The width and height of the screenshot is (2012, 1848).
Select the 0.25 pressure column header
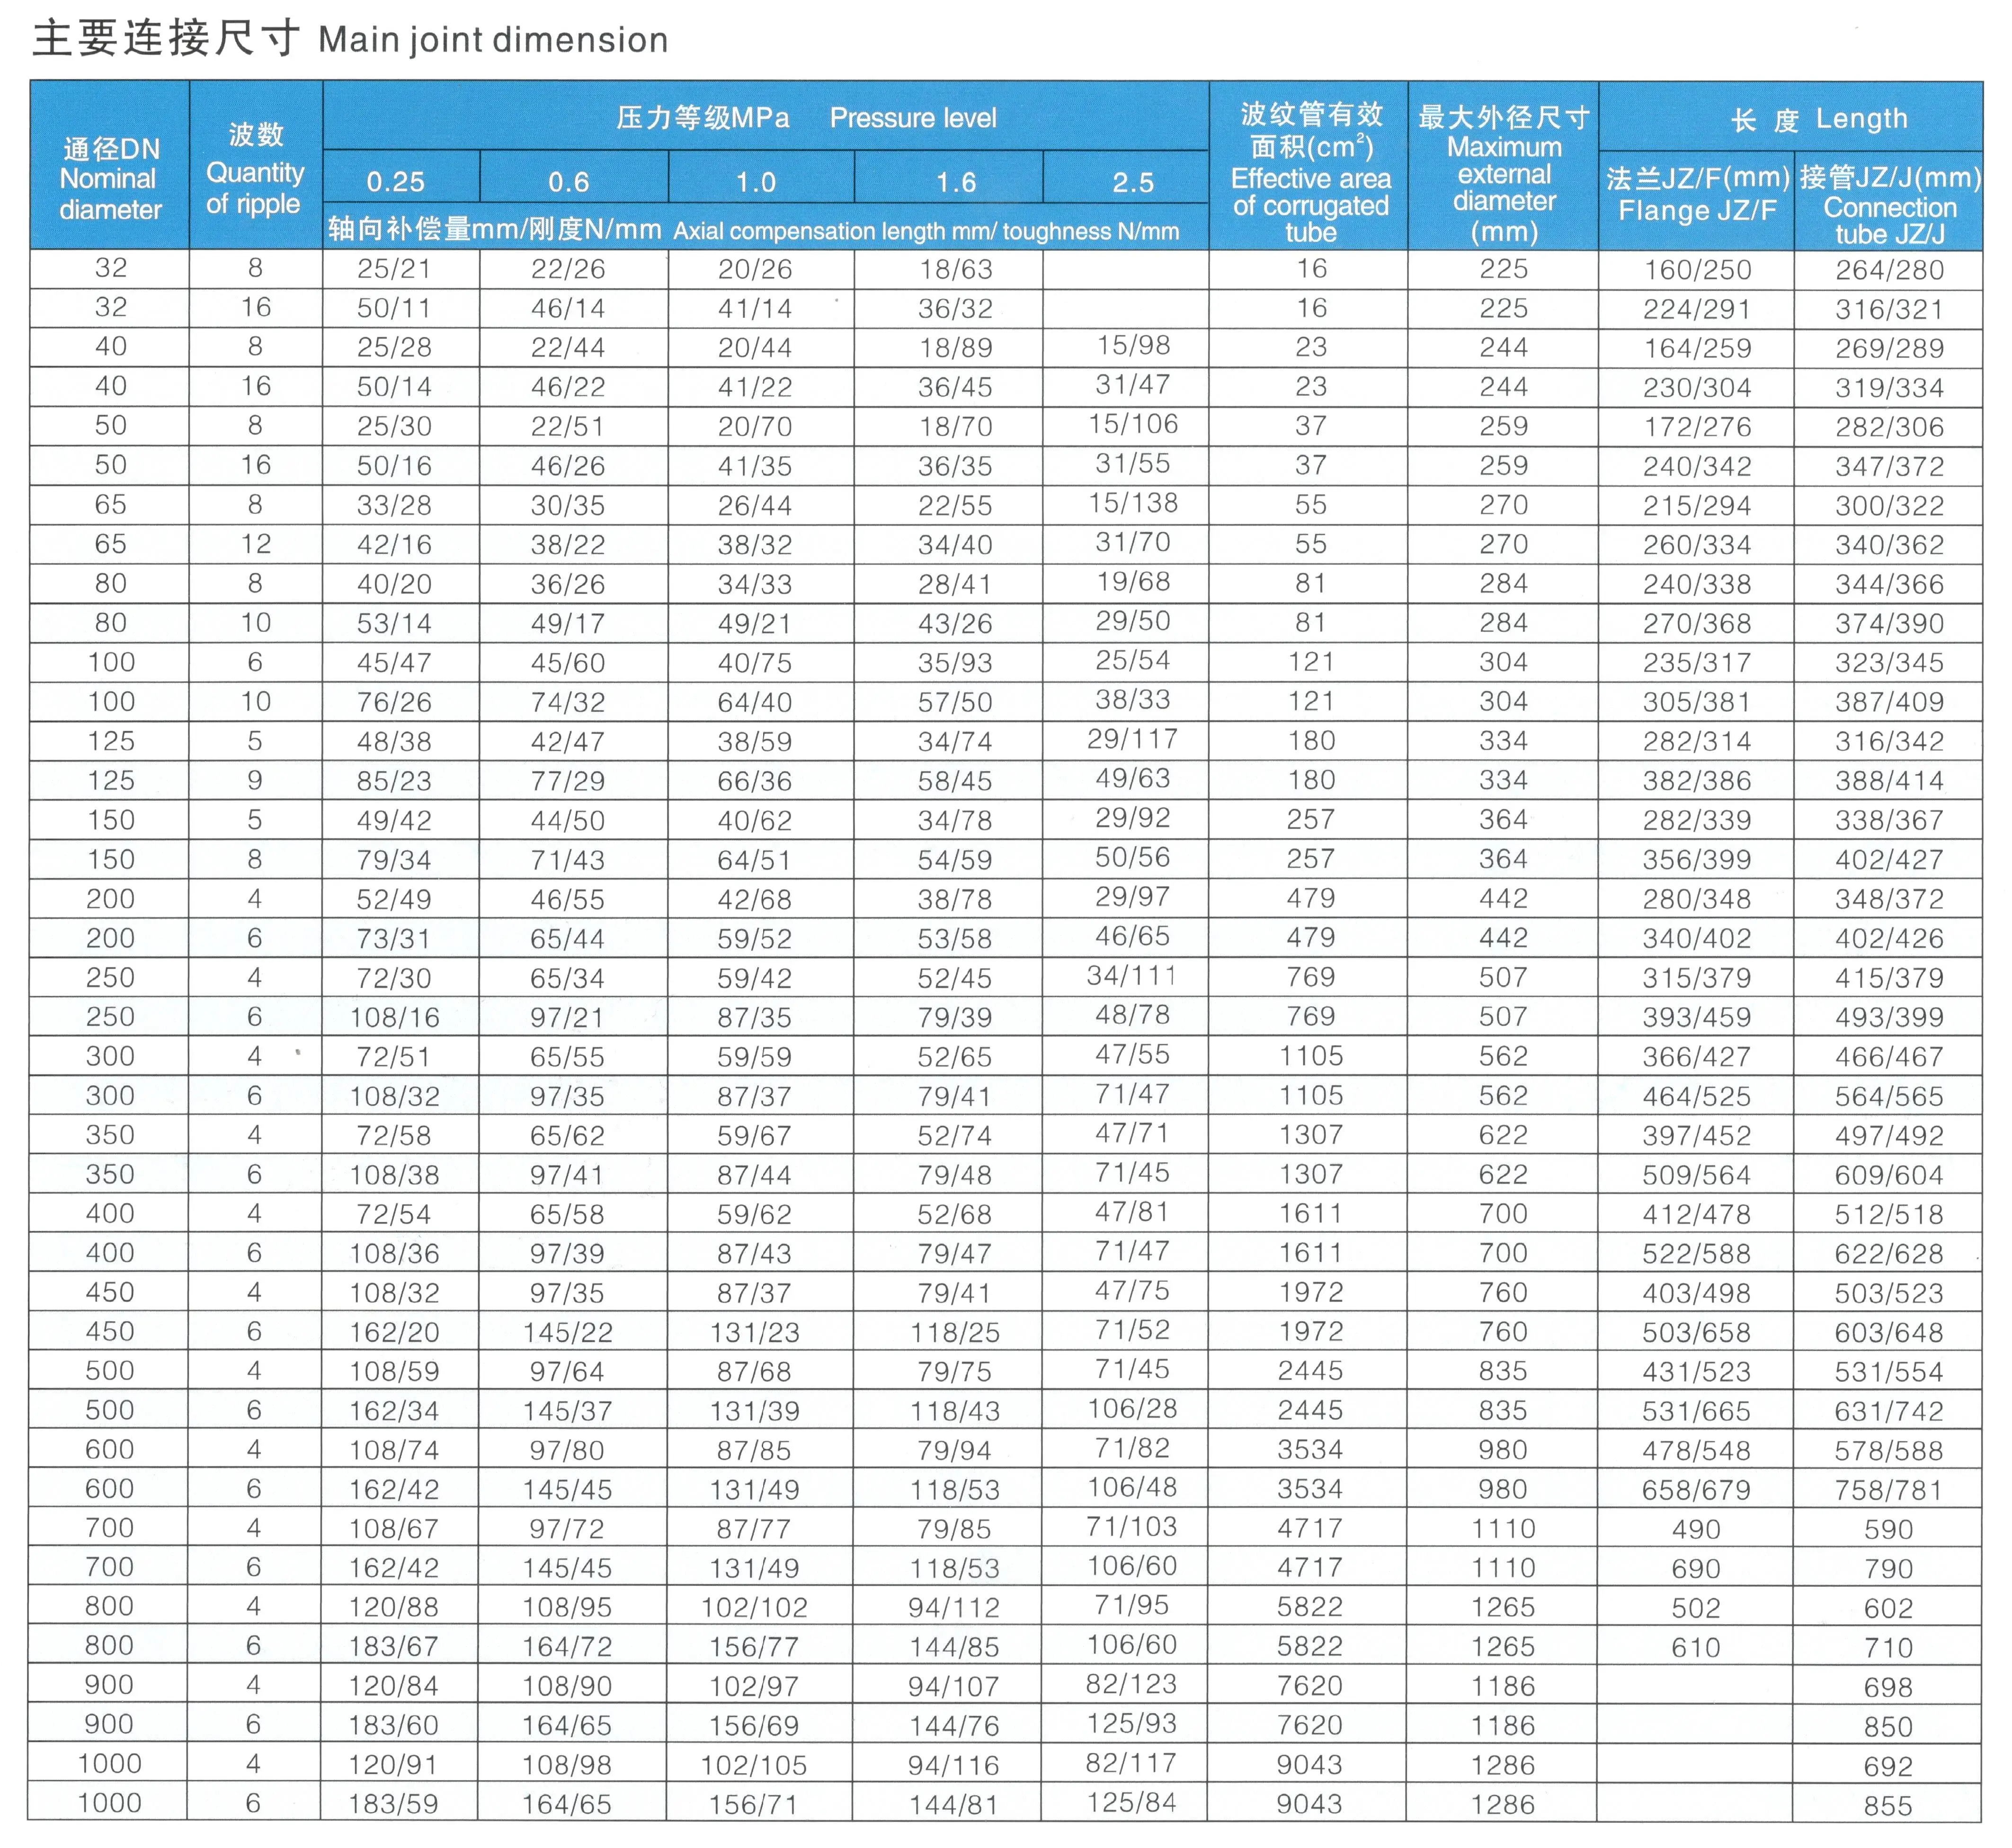pyautogui.click(x=401, y=177)
